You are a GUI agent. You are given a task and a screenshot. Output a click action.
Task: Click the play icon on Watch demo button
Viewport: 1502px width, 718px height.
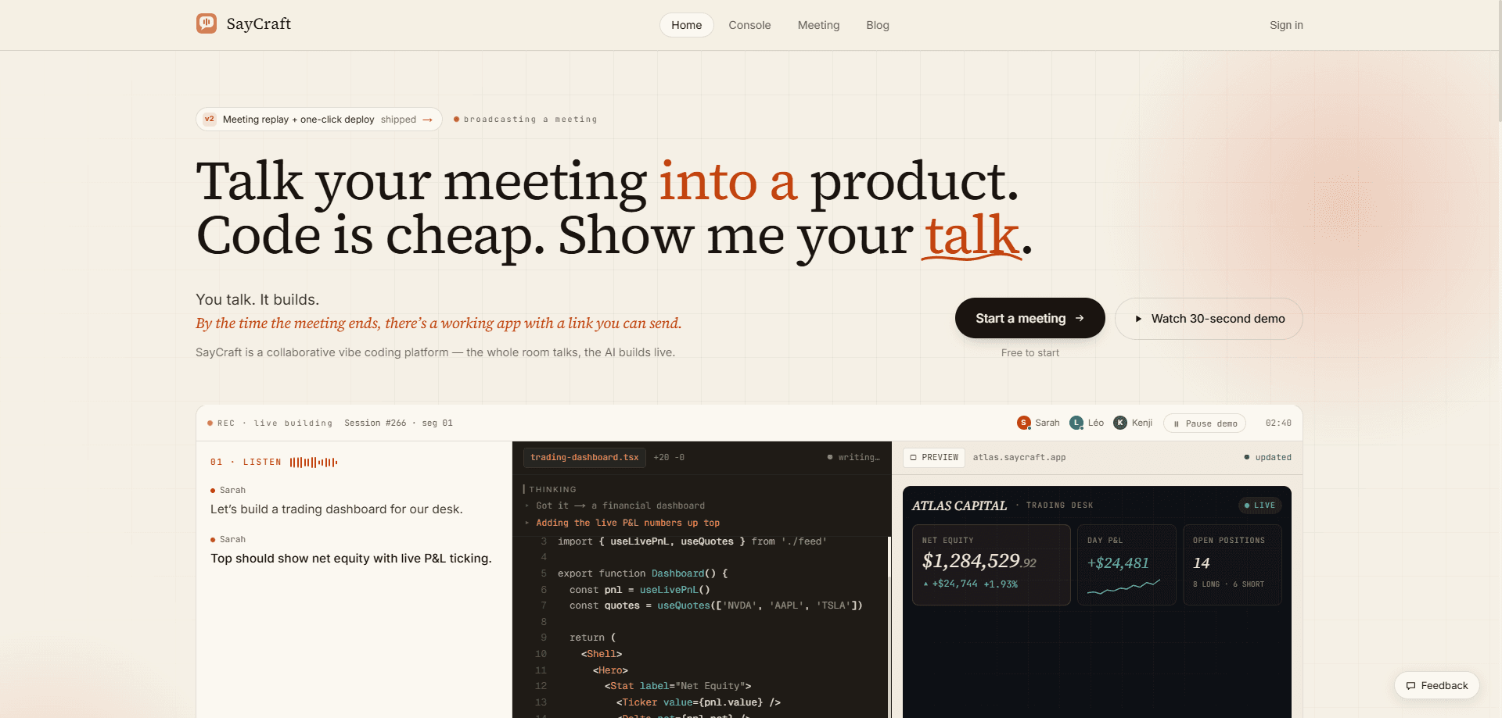1139,319
